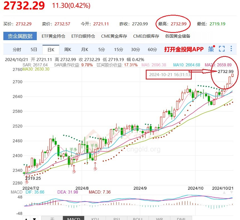Open ETF黄金持仓 data
The width and height of the screenshot is (240, 220).
click(x=54, y=36)
